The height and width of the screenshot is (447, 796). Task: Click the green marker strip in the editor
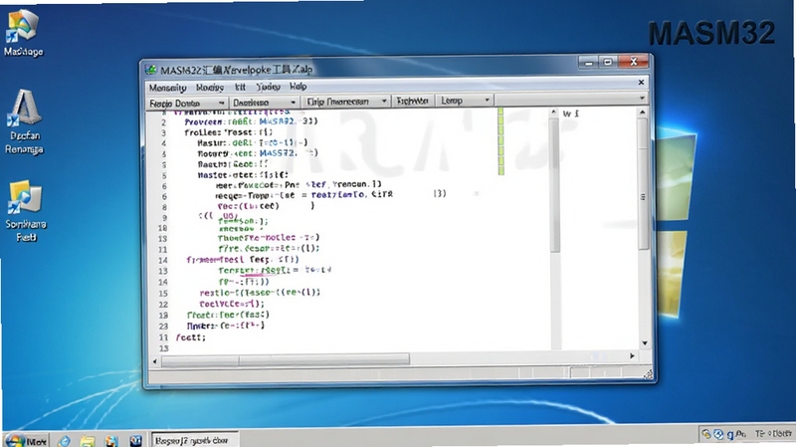[x=500, y=141]
